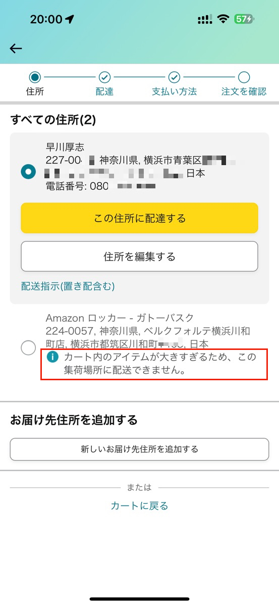The image size is (279, 606).
Task: Select the Amazon ロッカー address radio button
Action: pyautogui.click(x=28, y=347)
